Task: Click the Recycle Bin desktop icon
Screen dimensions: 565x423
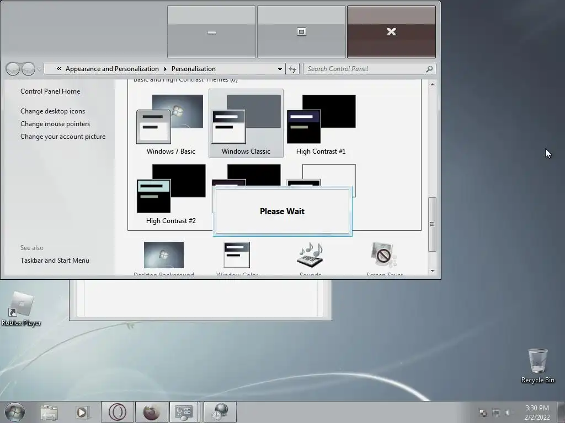Action: tap(537, 366)
